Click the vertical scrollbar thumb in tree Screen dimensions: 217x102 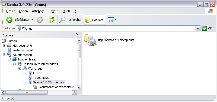tap(79, 51)
